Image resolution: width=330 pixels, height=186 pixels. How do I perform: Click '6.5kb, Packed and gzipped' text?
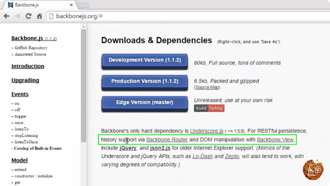(226, 81)
